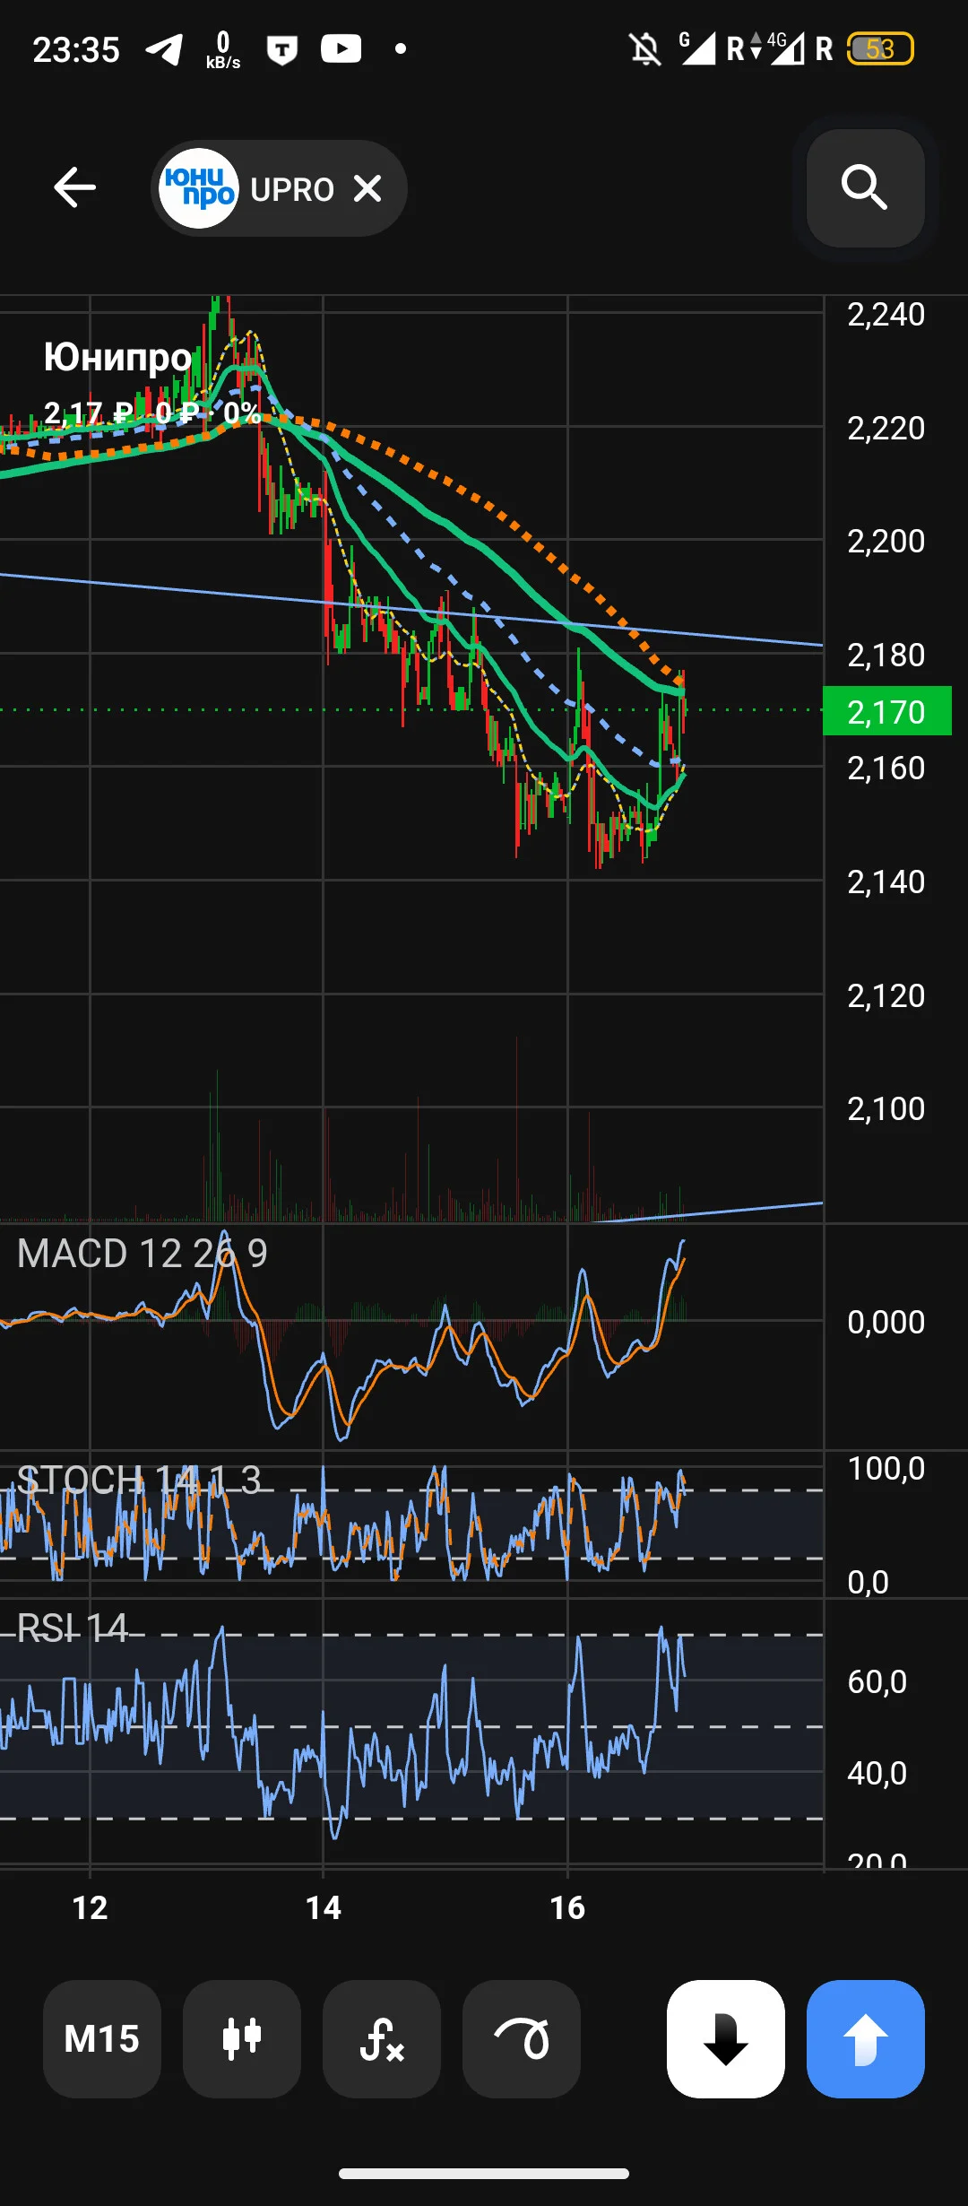Screen dimensions: 968x2206
Task: Open the M15 timeframe selector
Action: pos(102,2038)
